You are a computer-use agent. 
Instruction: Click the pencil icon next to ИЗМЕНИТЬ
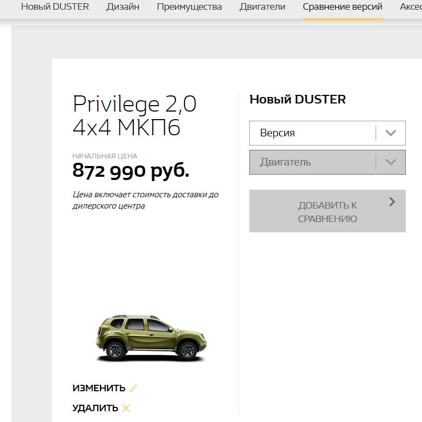click(x=133, y=388)
